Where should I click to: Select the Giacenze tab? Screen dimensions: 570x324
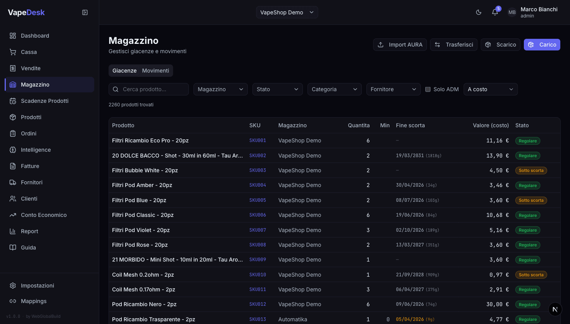point(124,71)
